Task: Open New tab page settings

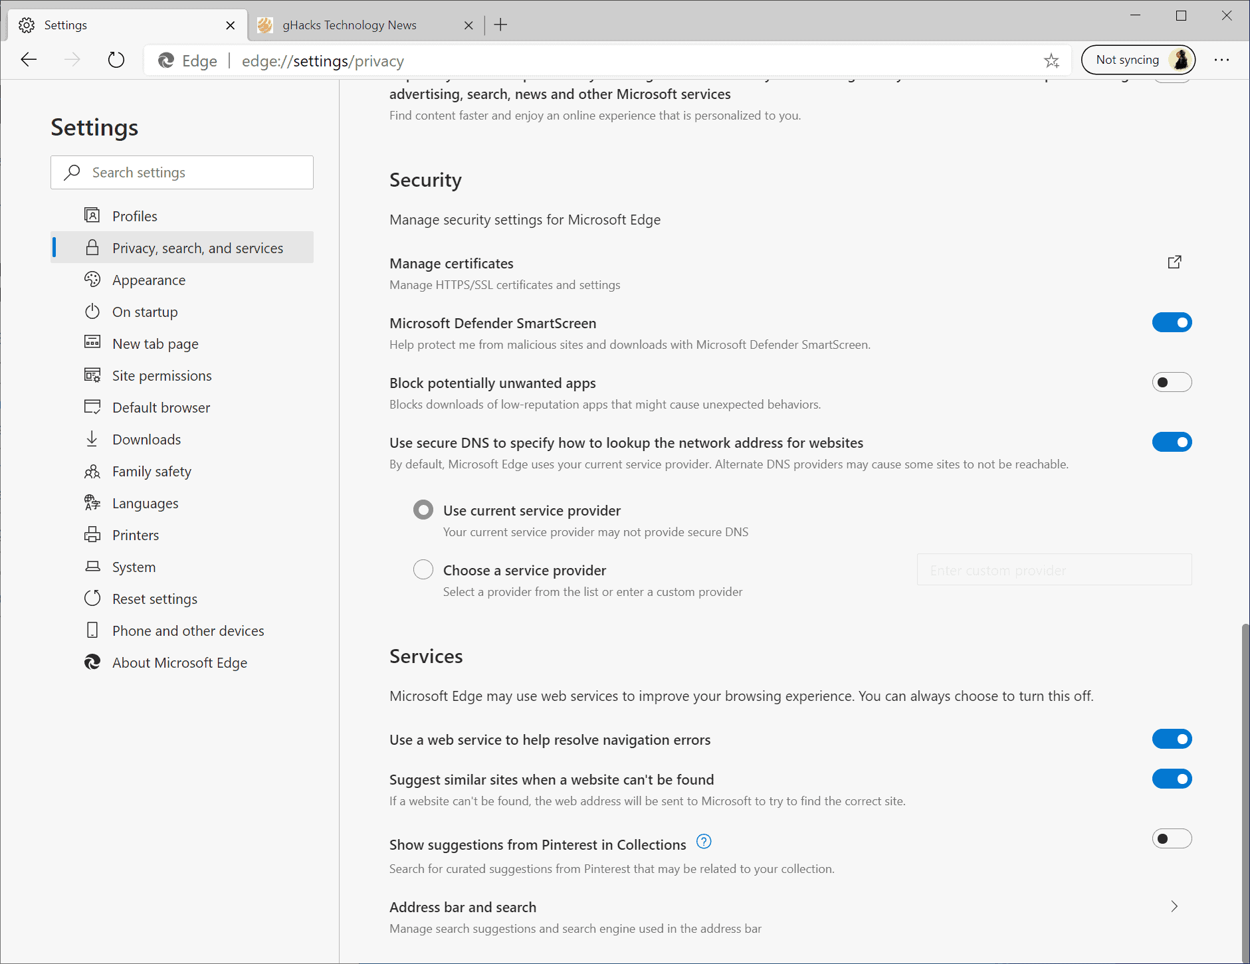Action: 182,343
